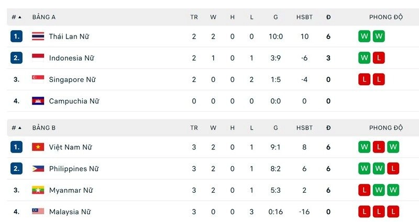Click the Indonesia flag icon
Screen dimensions: 419x222
pyautogui.click(x=38, y=58)
